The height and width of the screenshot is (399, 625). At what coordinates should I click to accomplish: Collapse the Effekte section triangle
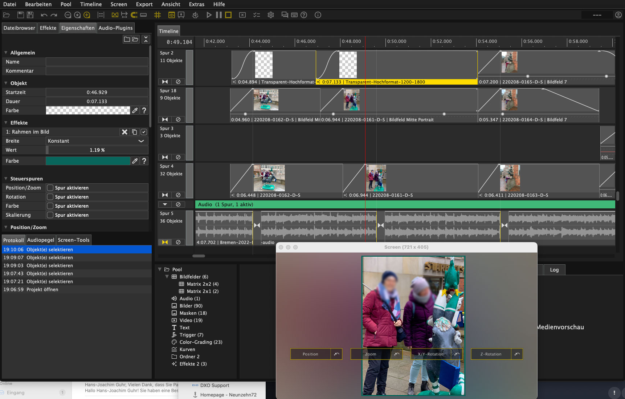coord(6,123)
